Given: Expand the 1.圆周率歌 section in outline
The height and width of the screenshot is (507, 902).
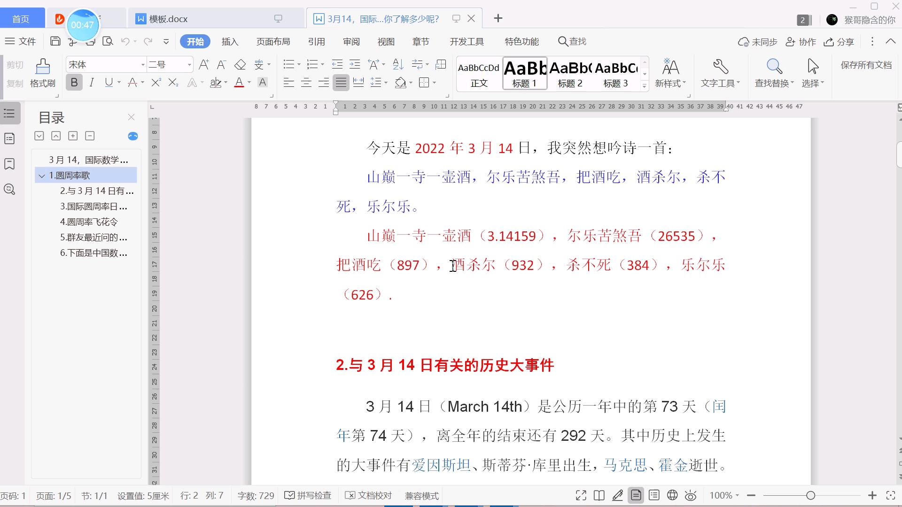Looking at the screenshot, I should tap(41, 175).
